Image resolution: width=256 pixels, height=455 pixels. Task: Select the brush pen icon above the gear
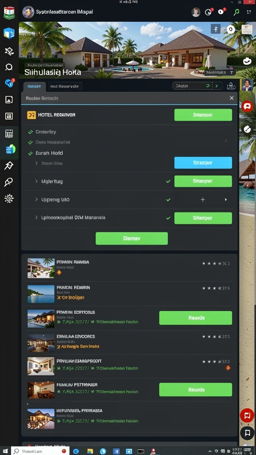point(8,182)
